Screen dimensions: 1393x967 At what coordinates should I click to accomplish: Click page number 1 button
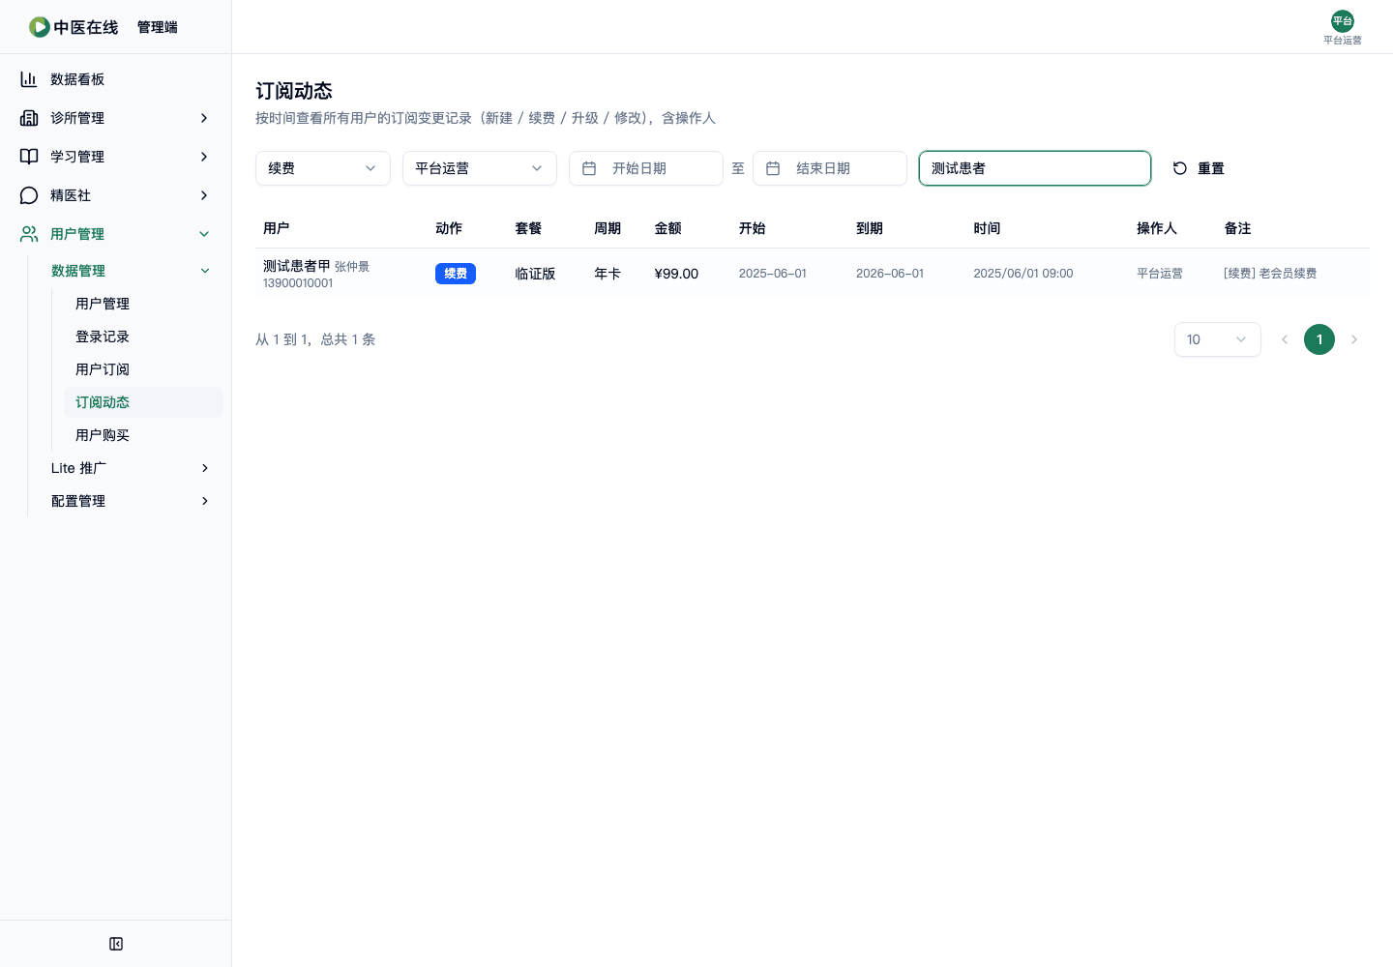pos(1319,339)
